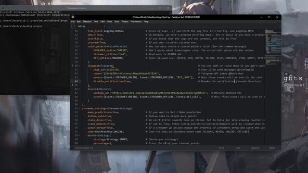The image size is (308, 173).
Task: Toggle the side bar from status bar icon
Action: pyautogui.click(x=72, y=148)
